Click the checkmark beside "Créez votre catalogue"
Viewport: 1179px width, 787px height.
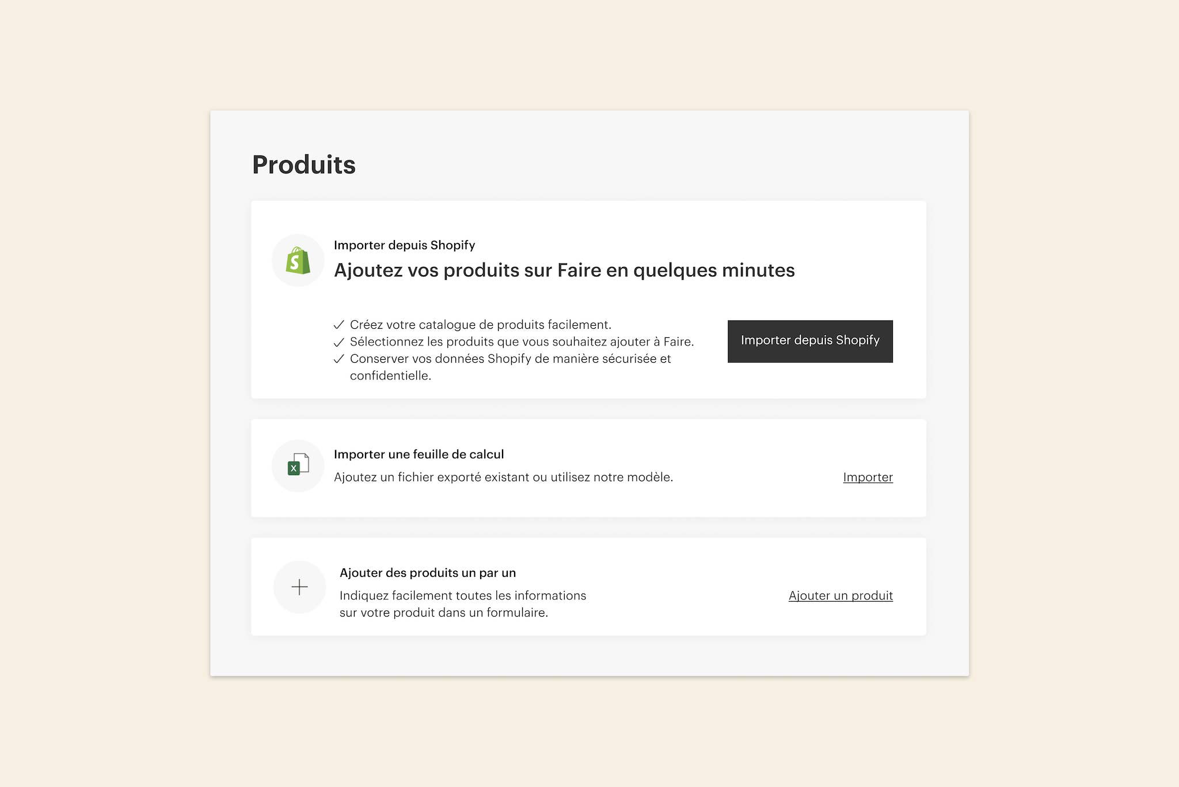tap(339, 325)
